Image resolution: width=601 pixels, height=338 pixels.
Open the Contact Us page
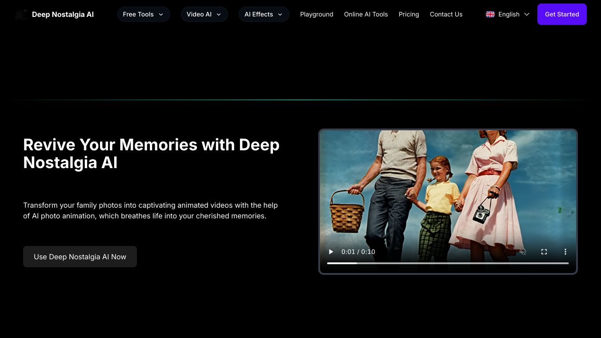point(446,14)
